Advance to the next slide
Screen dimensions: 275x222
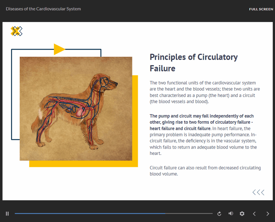[x=268, y=214]
